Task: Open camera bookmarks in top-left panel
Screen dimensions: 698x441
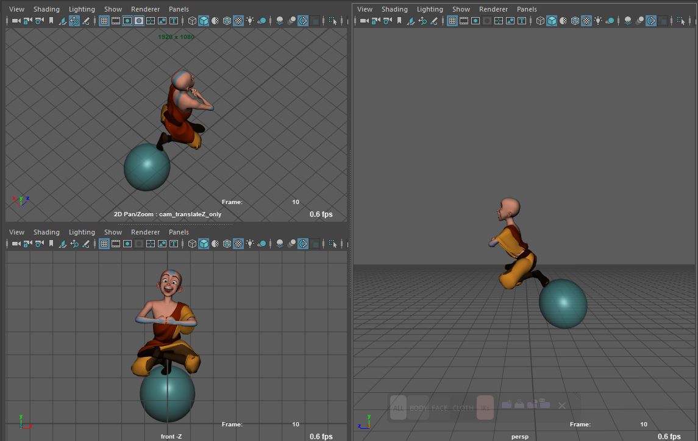Action: click(x=51, y=21)
